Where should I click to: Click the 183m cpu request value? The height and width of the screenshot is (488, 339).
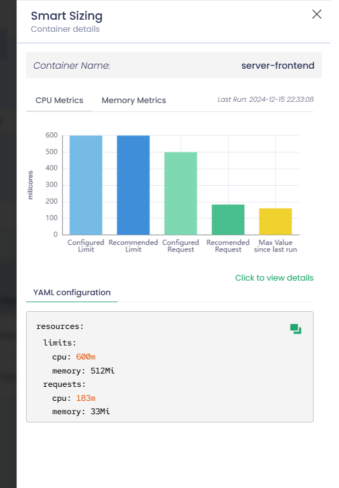(85, 398)
